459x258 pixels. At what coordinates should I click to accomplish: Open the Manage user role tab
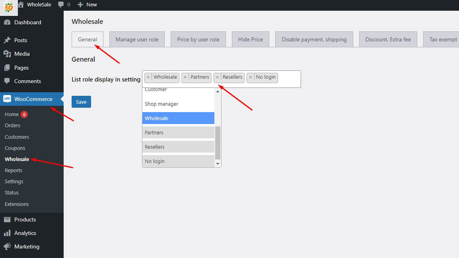tap(137, 39)
